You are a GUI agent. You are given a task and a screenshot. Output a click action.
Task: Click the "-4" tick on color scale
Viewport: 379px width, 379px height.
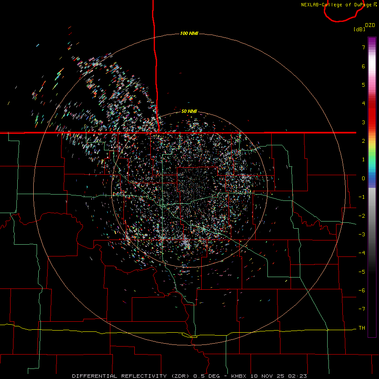362,253
